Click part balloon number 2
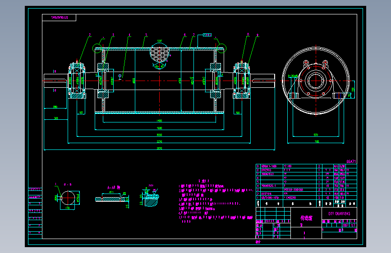Screen dimensions: 391x253 tap(90, 35)
